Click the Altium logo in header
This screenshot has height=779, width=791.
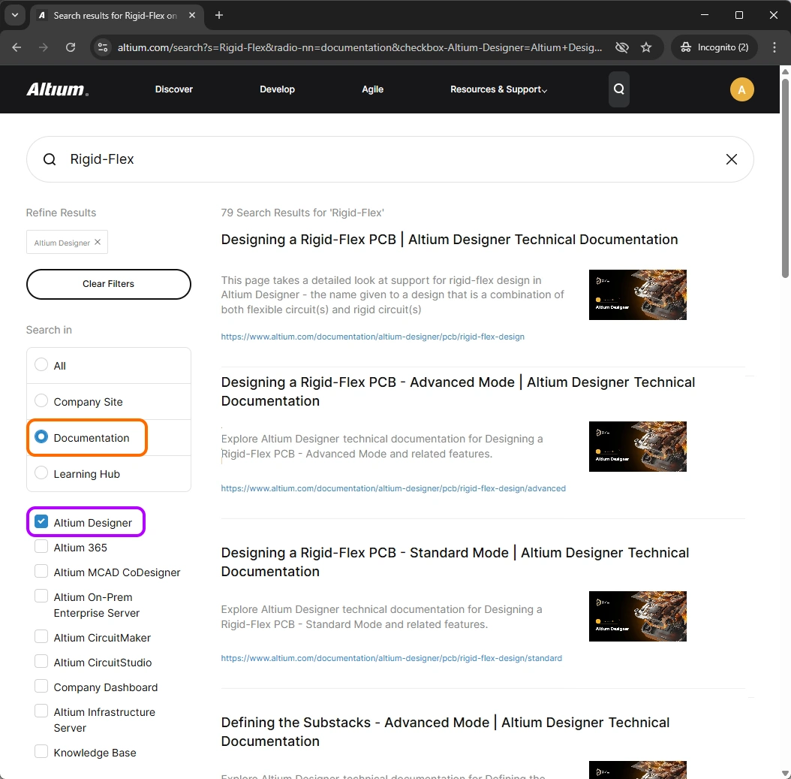(57, 89)
